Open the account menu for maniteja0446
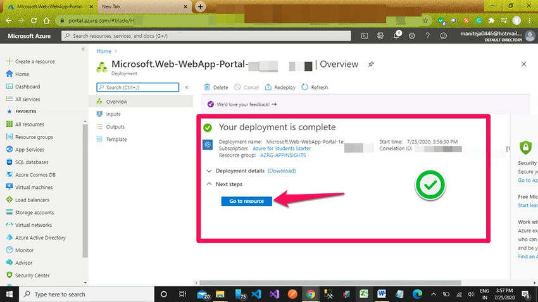 (497, 35)
